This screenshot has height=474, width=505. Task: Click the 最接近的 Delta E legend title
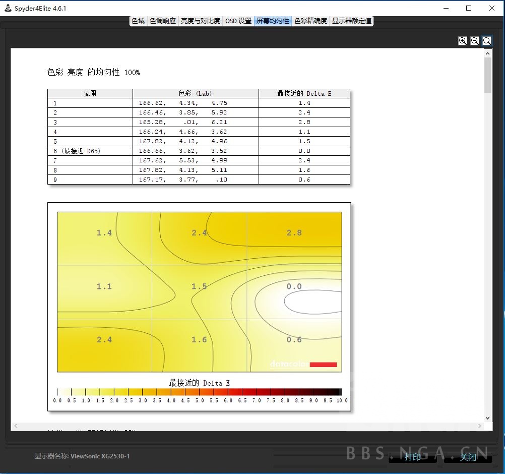(200, 383)
